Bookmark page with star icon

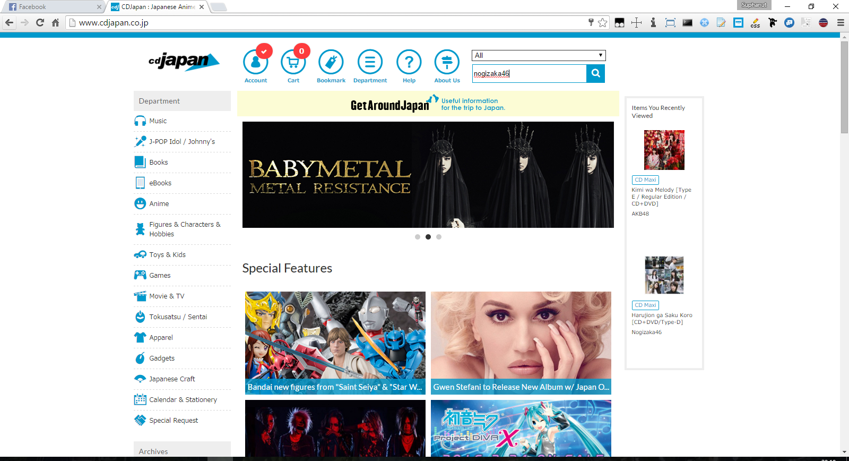click(602, 22)
